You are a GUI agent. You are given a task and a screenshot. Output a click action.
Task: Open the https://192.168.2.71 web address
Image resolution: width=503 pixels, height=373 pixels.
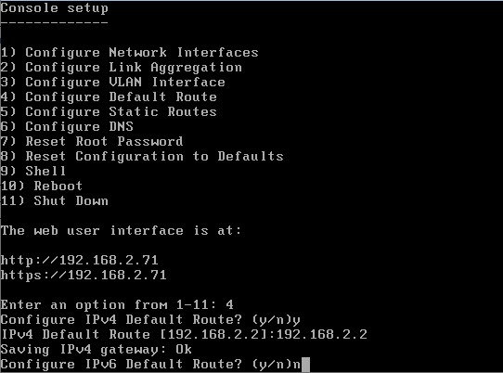coord(84,275)
